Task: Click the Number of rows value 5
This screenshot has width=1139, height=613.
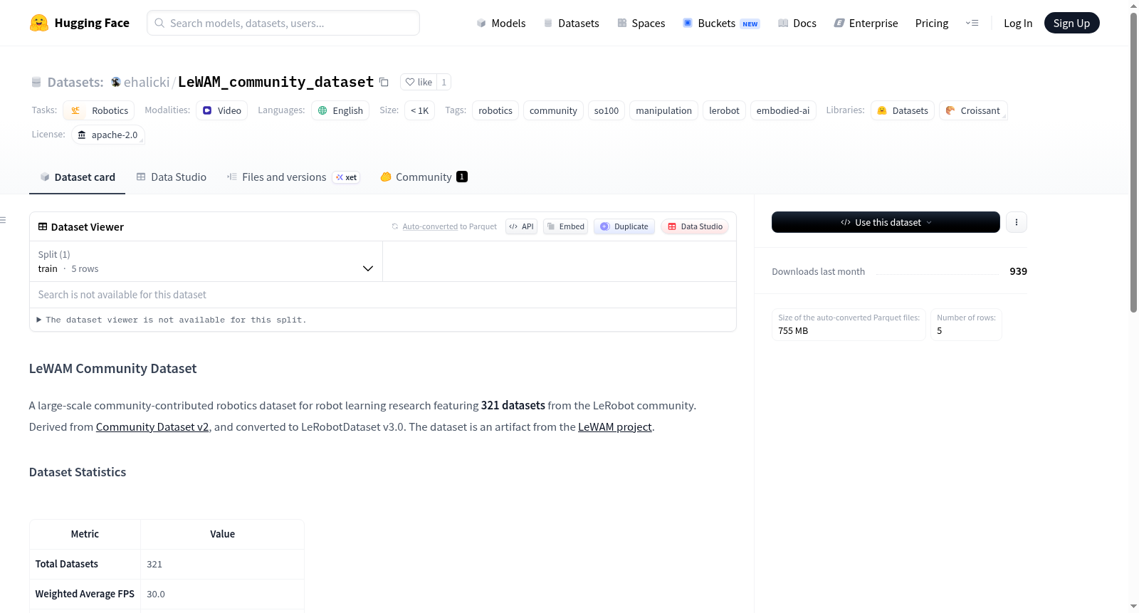Action: pos(940,330)
